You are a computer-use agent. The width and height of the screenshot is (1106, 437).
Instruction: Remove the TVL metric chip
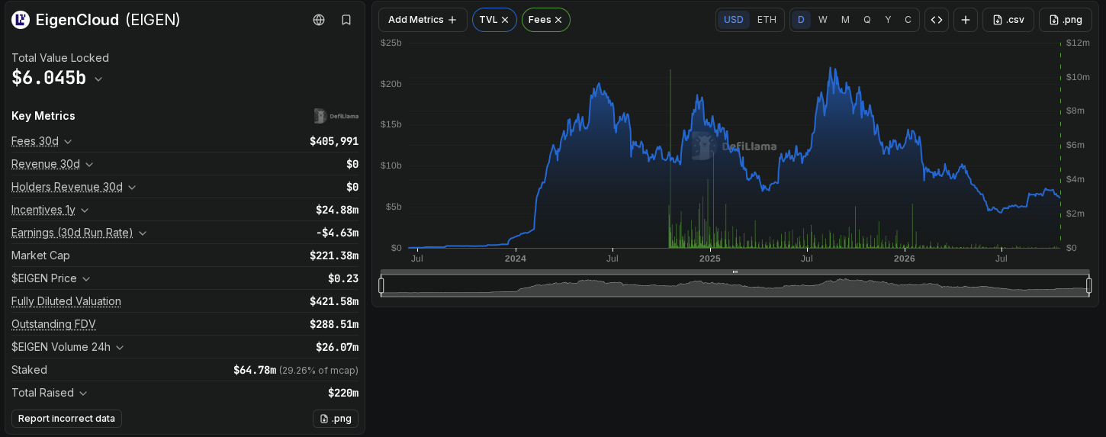pos(505,20)
